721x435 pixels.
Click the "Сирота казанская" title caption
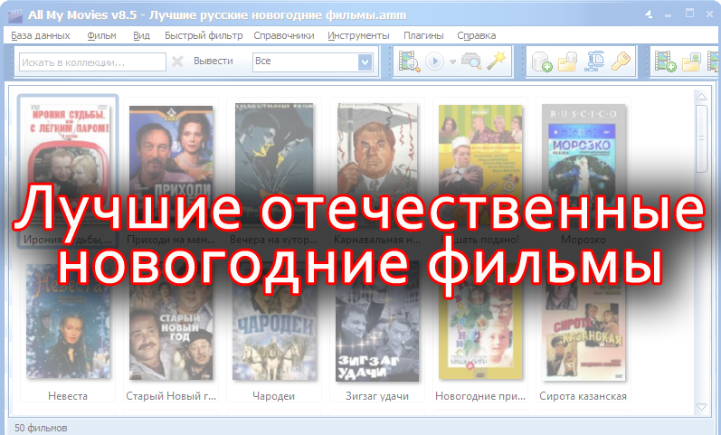pos(583,396)
